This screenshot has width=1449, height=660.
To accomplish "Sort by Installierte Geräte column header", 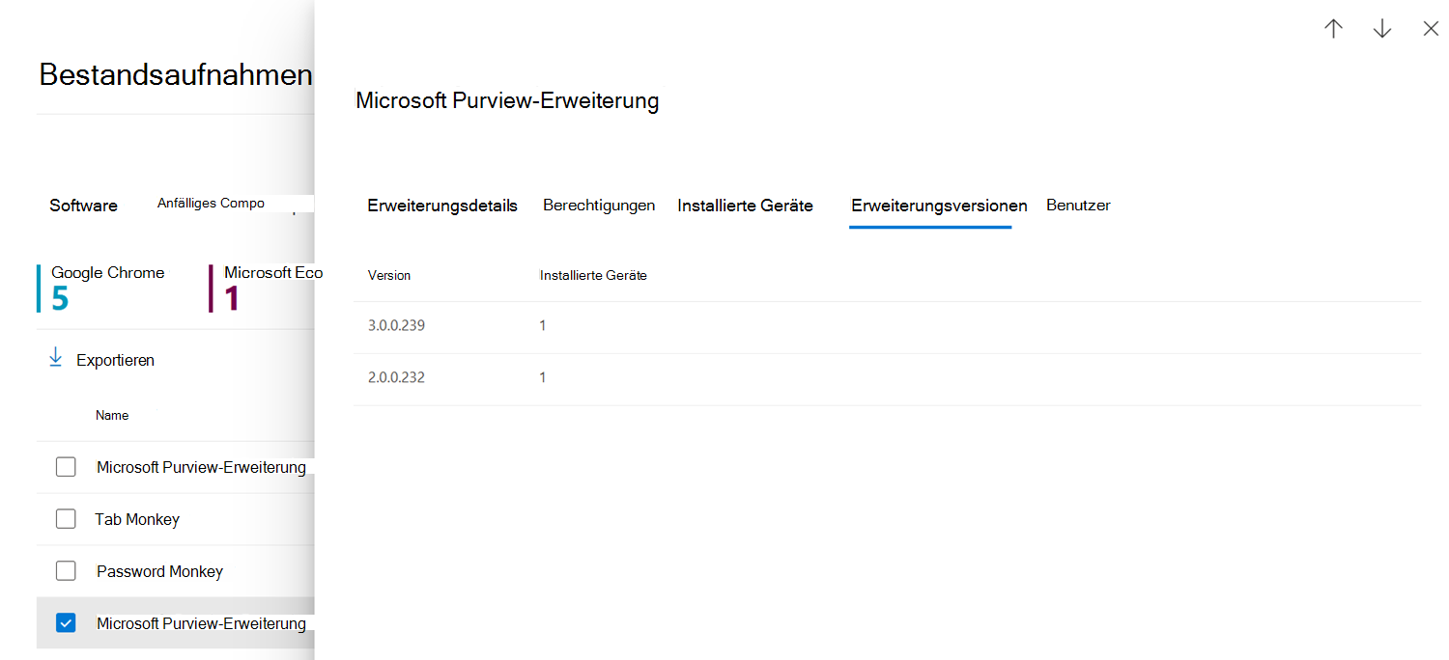I will click(593, 276).
